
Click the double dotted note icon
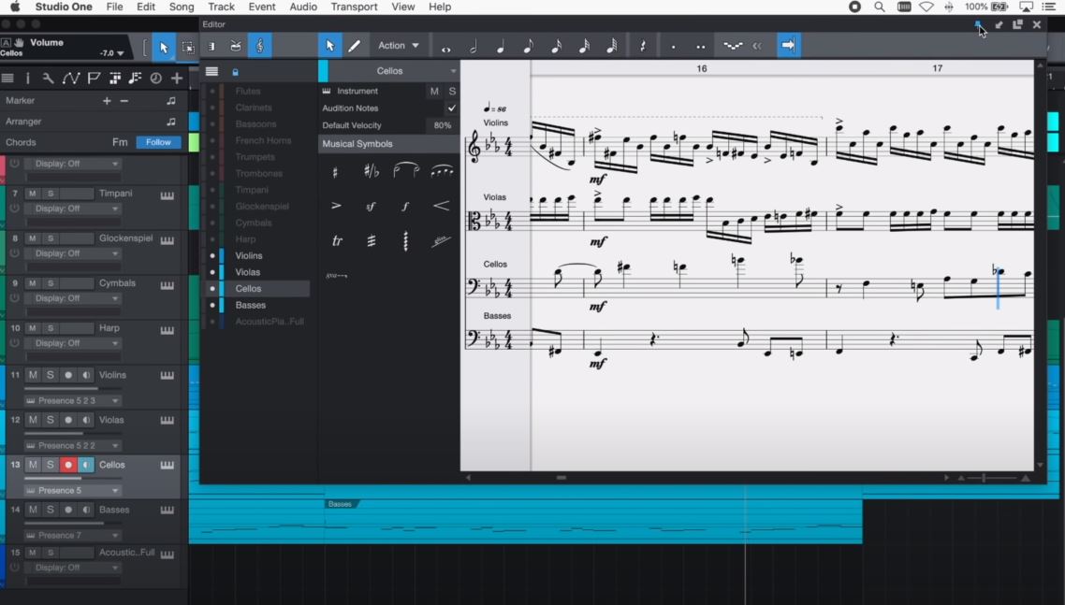(700, 47)
